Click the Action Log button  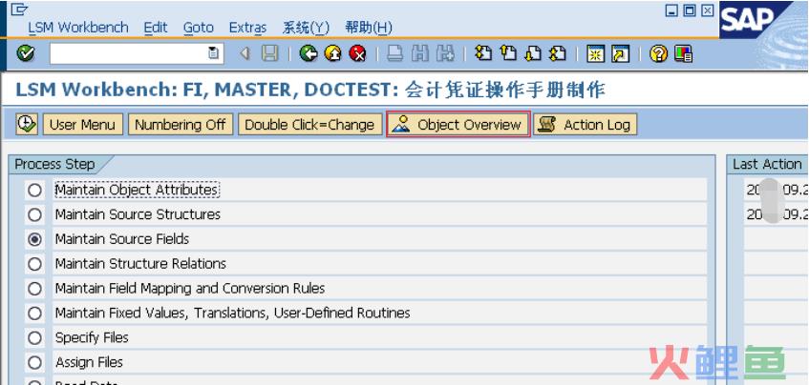[585, 125]
